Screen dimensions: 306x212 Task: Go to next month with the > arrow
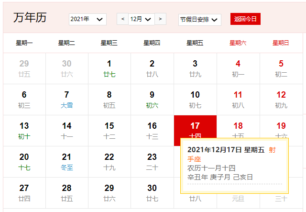[160, 19]
